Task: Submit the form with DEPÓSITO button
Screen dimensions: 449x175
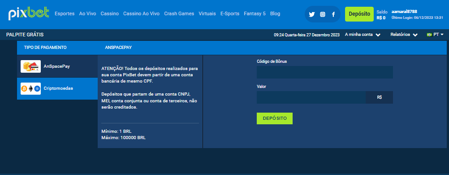Action: pyautogui.click(x=275, y=118)
